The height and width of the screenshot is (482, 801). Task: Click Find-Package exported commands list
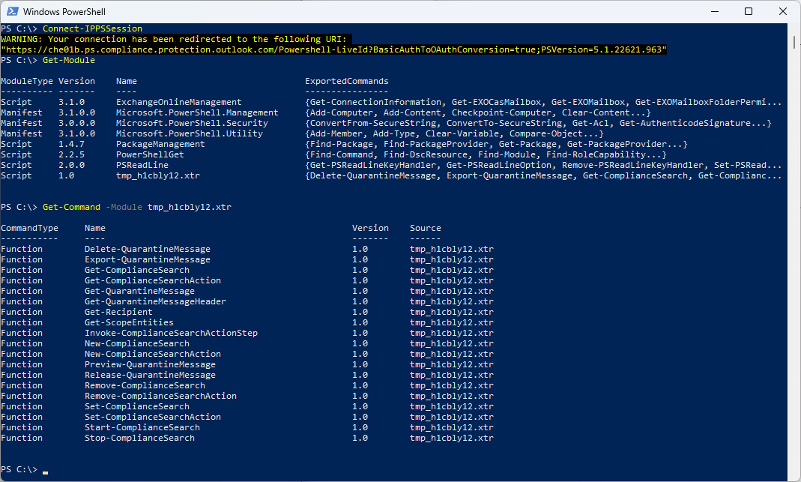[x=497, y=144]
